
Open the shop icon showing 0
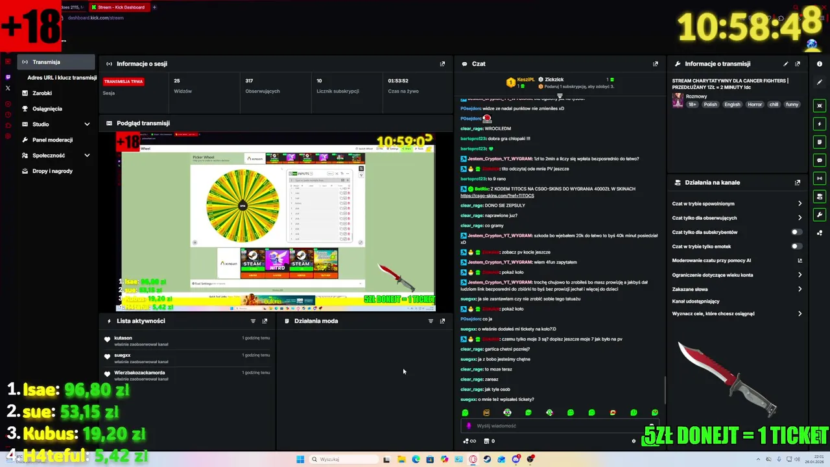click(x=490, y=441)
